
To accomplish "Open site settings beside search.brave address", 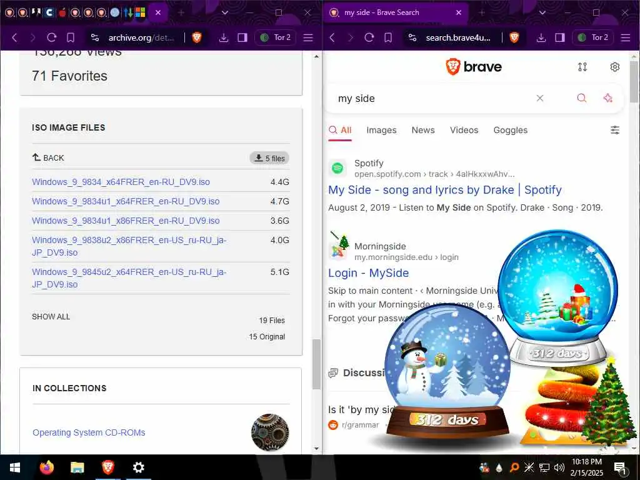I will (412, 37).
